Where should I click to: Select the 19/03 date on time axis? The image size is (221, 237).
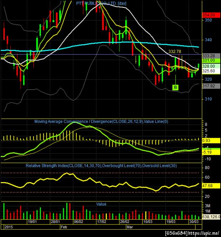171,222
